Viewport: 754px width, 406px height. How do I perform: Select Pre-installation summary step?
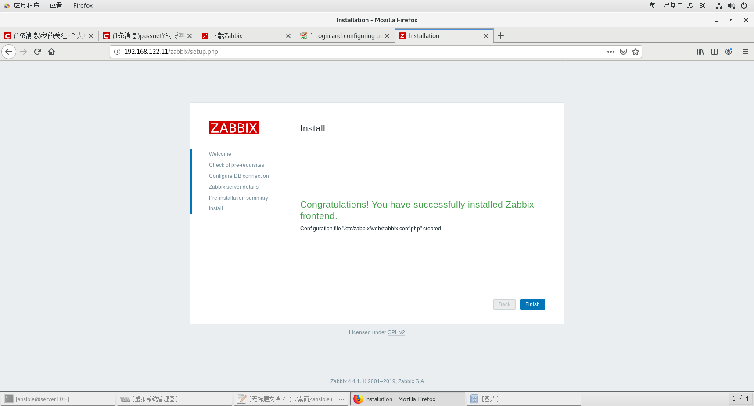pos(238,198)
